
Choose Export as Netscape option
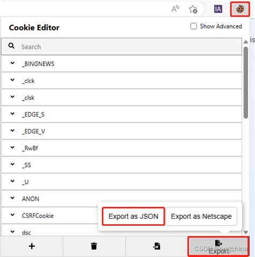[201, 216]
